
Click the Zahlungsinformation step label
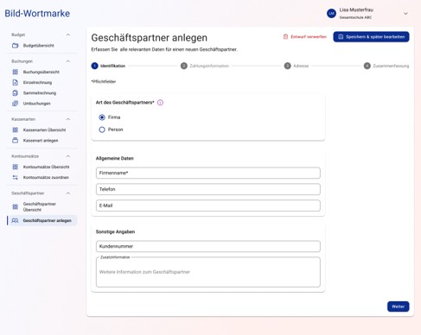(x=209, y=66)
